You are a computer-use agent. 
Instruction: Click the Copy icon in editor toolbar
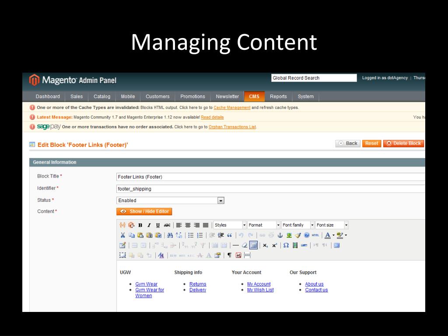pyautogui.click(x=131, y=235)
